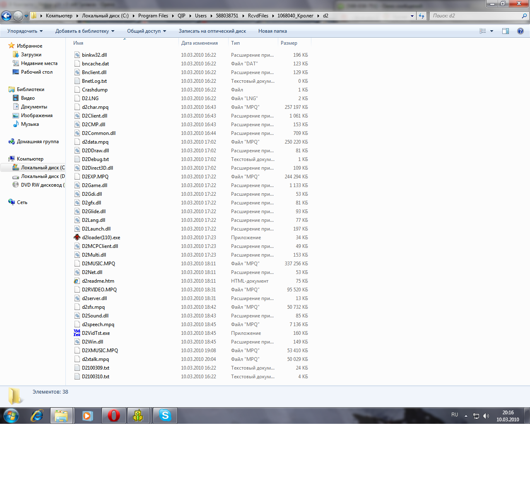Viewport: 530px width, 483px height.
Task: Expand breadcrumb arrow after Компьютер
Action: point(77,16)
